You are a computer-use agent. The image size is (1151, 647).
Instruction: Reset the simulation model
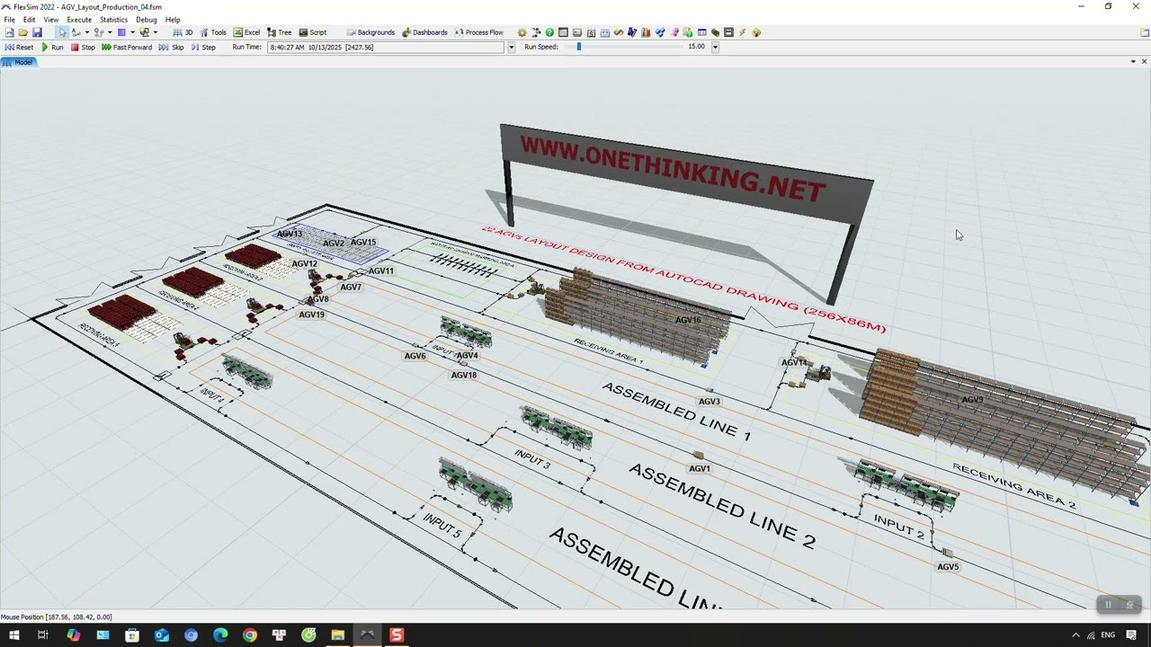pos(19,47)
